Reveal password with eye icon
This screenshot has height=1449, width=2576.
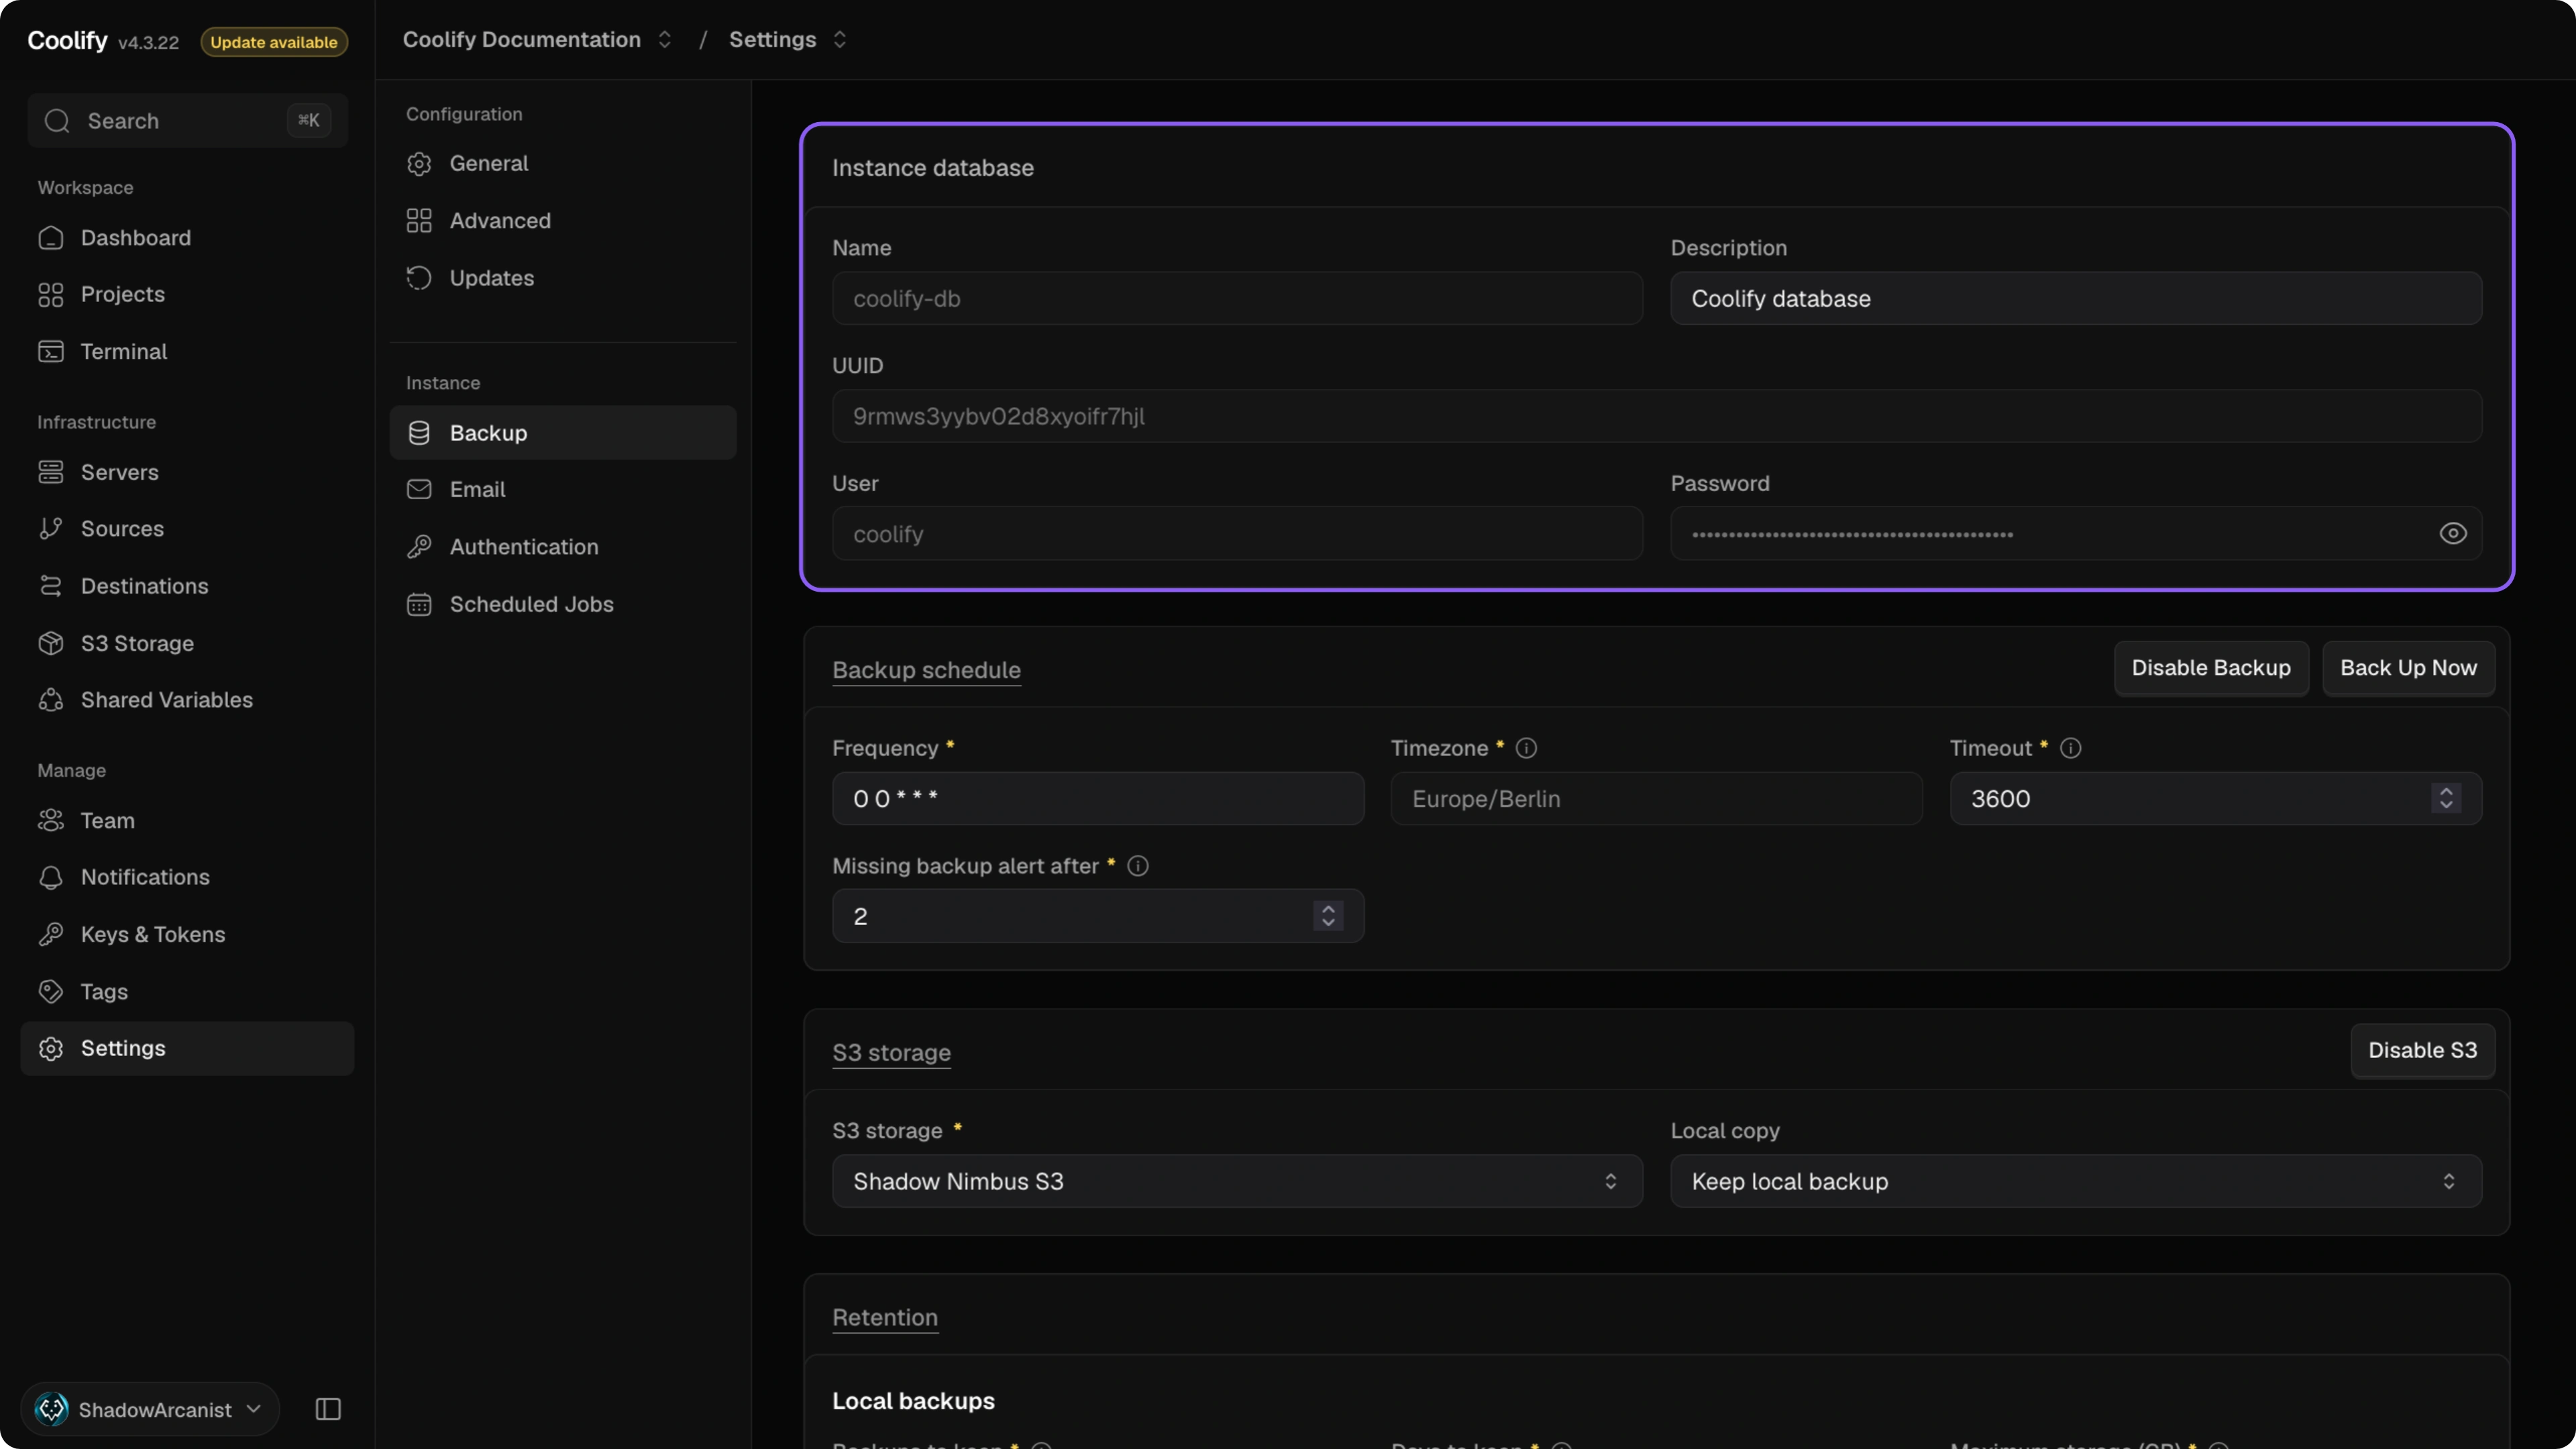click(x=2452, y=534)
